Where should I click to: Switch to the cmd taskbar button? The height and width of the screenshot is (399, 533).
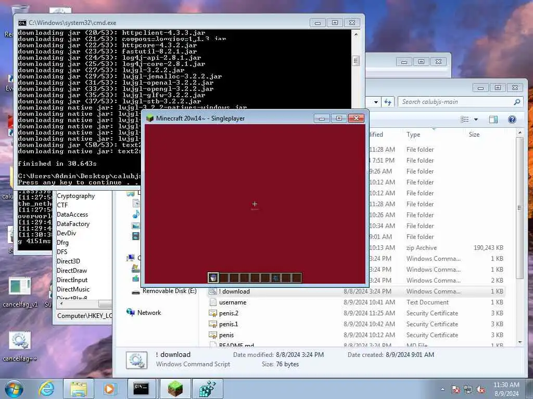[x=143, y=389]
